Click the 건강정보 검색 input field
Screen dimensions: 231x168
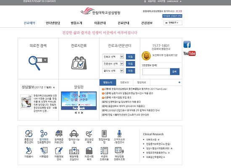pos(156,71)
